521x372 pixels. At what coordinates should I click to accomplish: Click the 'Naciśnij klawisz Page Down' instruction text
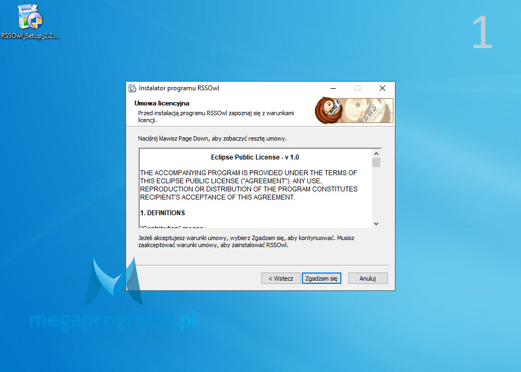[212, 138]
